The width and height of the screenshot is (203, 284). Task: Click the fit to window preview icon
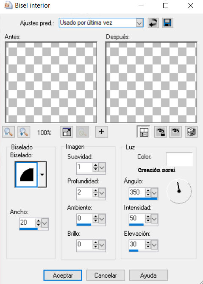point(67,132)
